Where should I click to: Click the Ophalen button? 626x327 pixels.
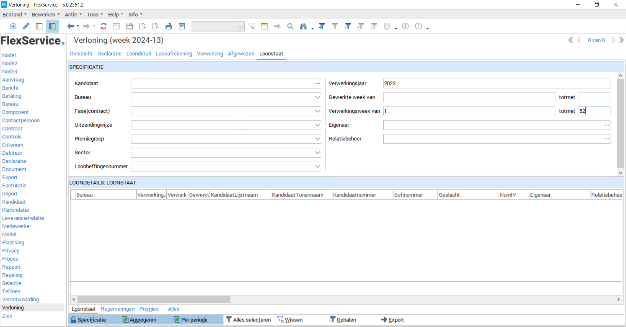coord(343,320)
